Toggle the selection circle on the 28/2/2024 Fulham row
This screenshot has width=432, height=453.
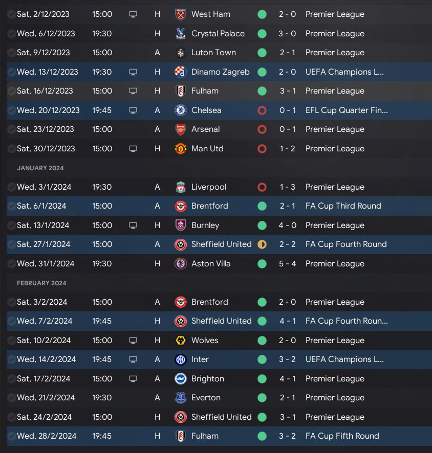(11, 436)
